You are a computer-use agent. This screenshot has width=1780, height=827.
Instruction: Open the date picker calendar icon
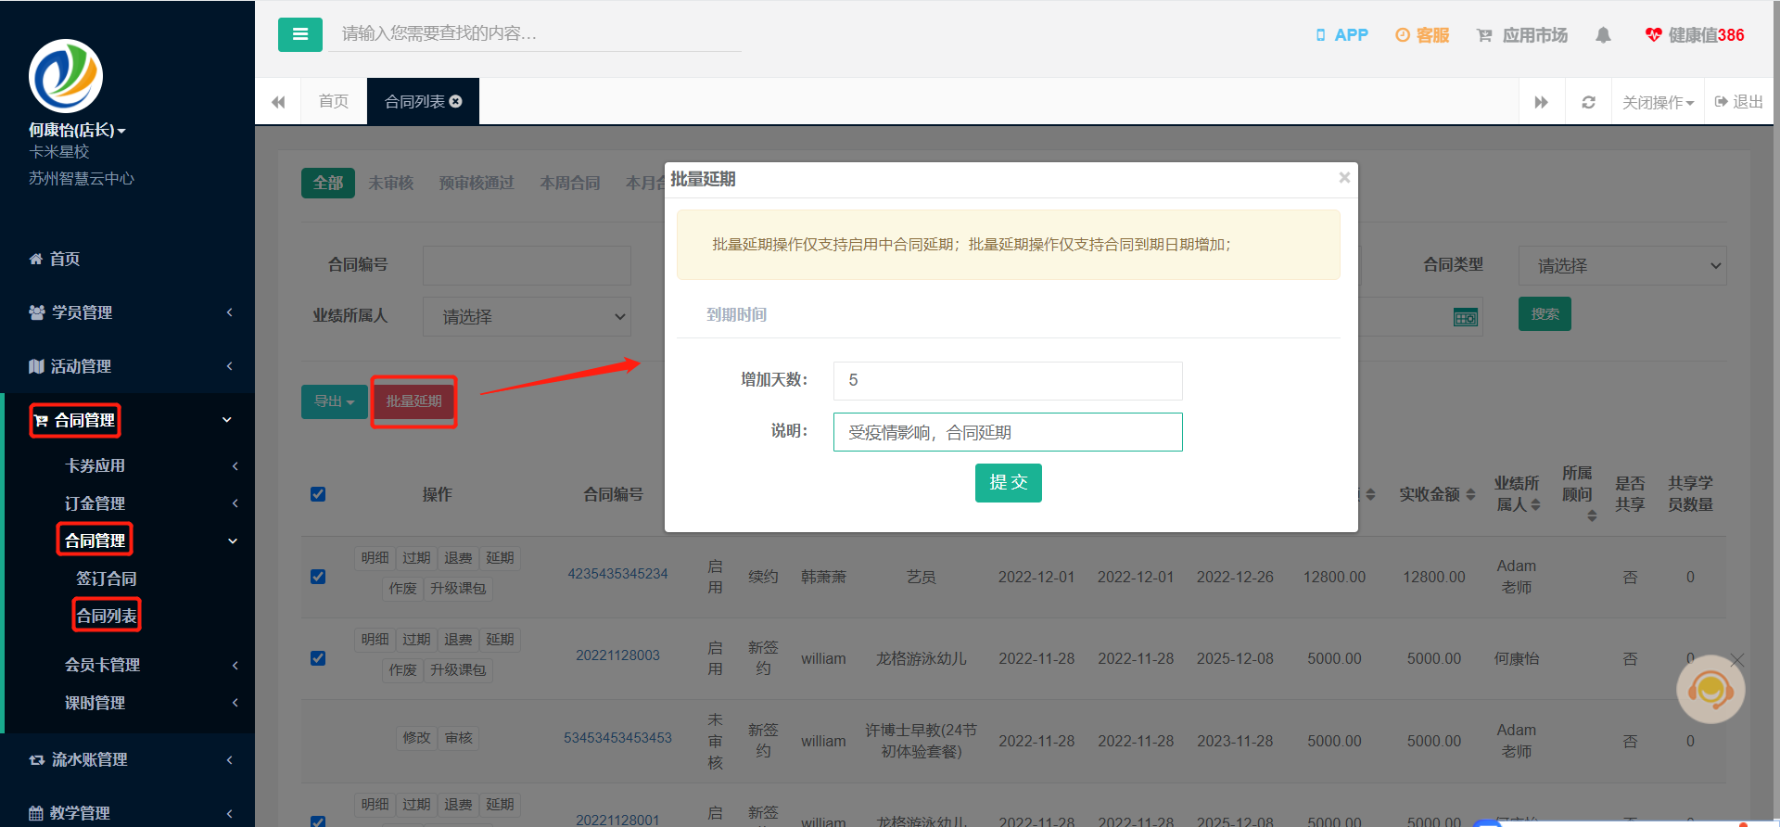[1466, 317]
